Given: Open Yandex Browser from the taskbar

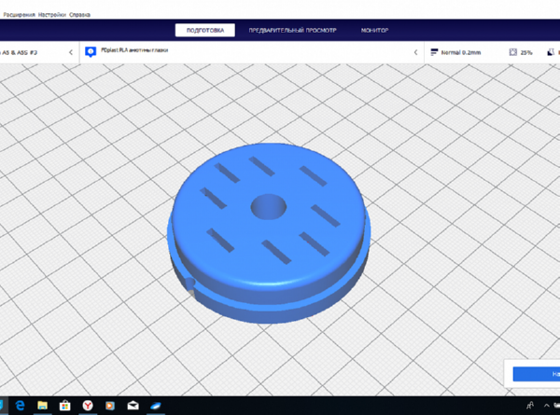Looking at the screenshot, I should [88, 406].
